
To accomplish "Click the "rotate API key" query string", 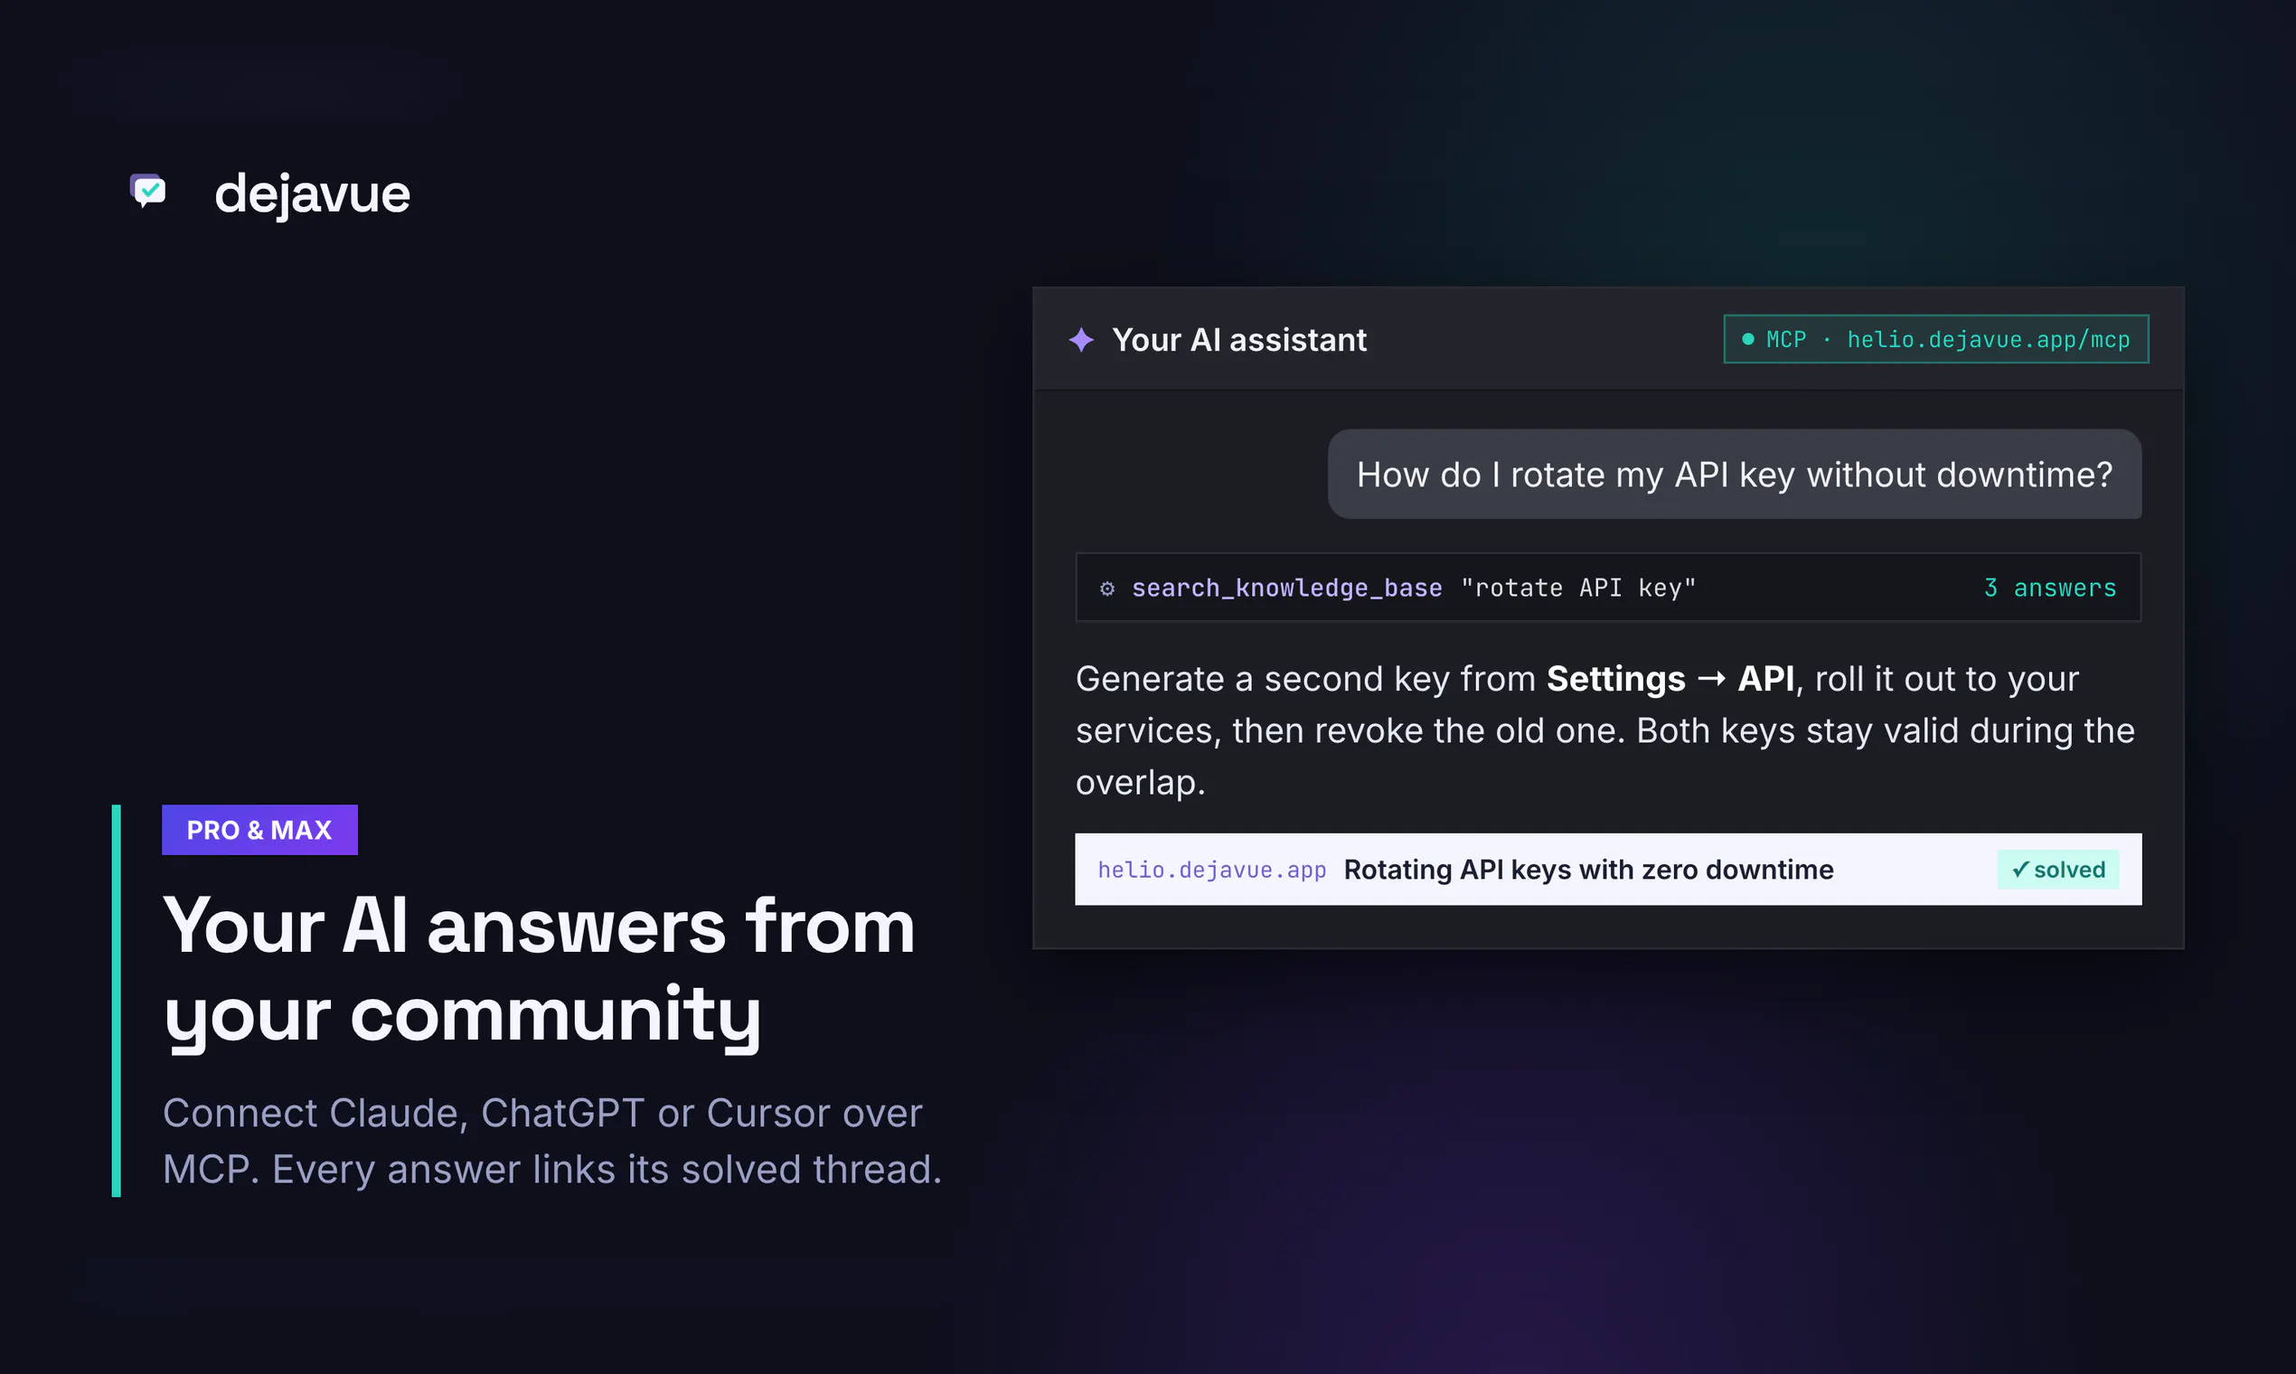I will click(x=1577, y=588).
